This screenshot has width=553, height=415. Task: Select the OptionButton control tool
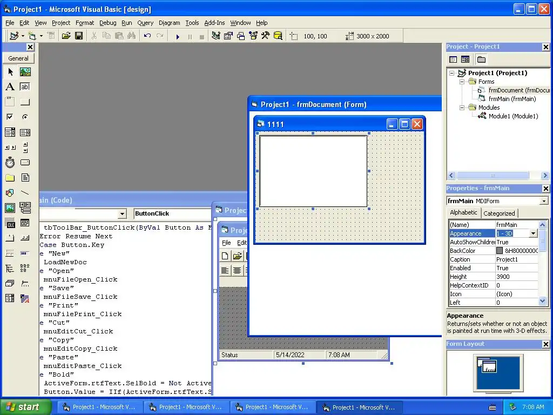click(25, 117)
